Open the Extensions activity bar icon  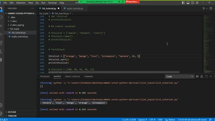1,43
